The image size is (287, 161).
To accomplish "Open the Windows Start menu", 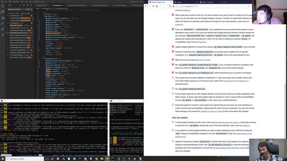I will (3, 159).
